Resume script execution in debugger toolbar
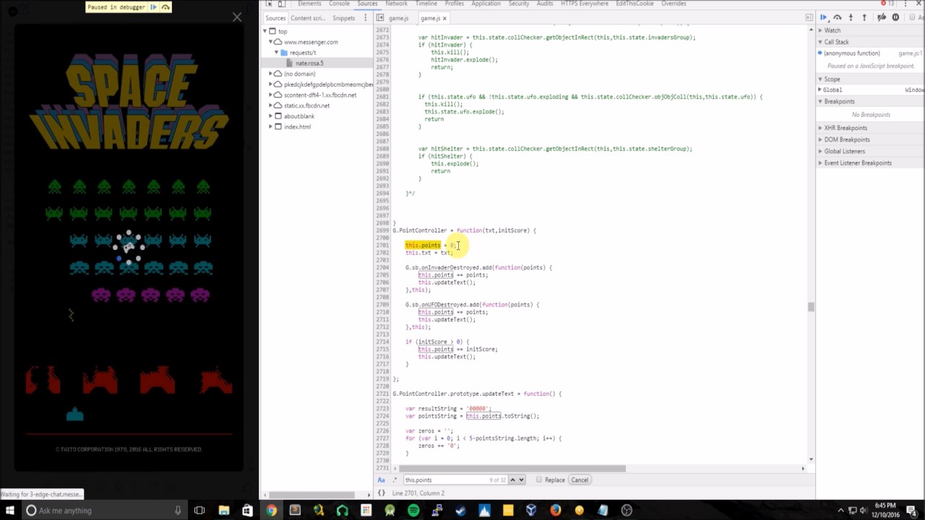The height and width of the screenshot is (520, 925). tap(823, 17)
